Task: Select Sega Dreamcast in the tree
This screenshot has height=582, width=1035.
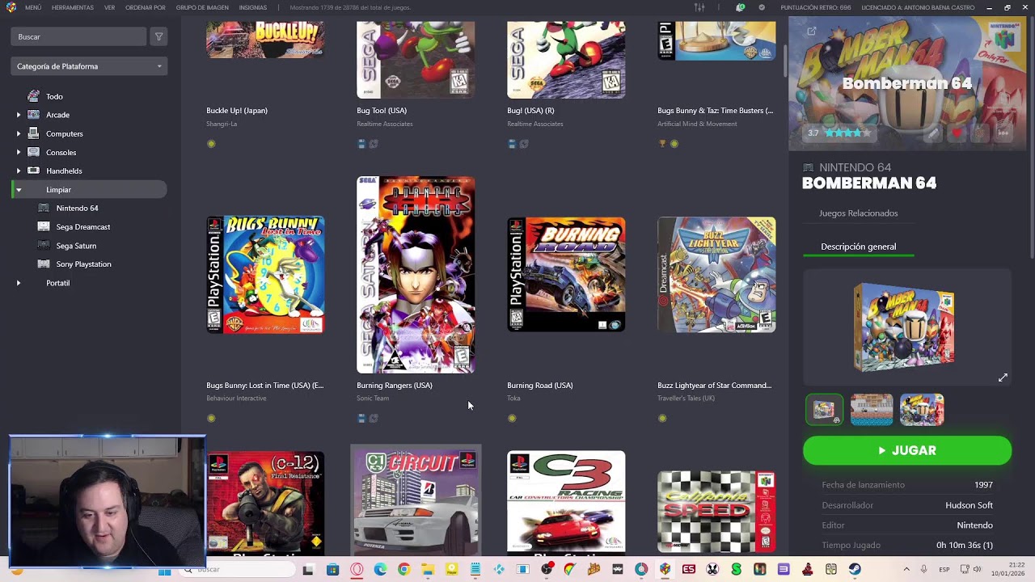Action: pyautogui.click(x=83, y=226)
